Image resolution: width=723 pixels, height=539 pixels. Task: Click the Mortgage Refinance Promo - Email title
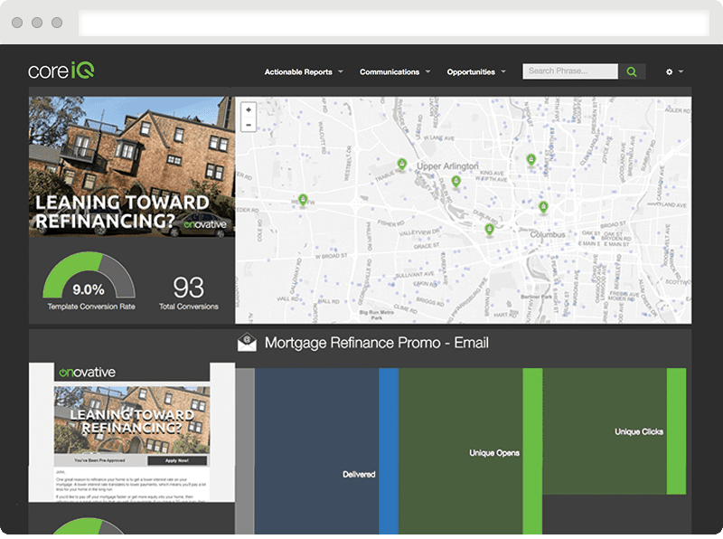377,343
